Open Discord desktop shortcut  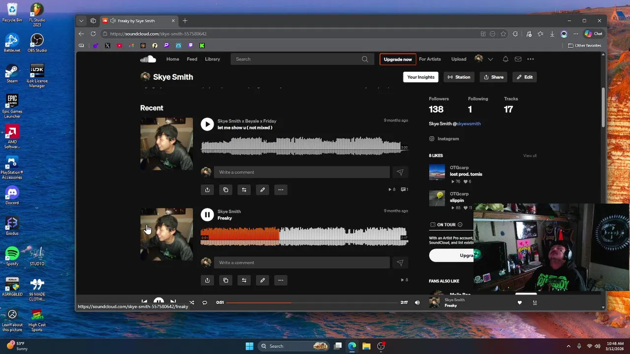12,196
